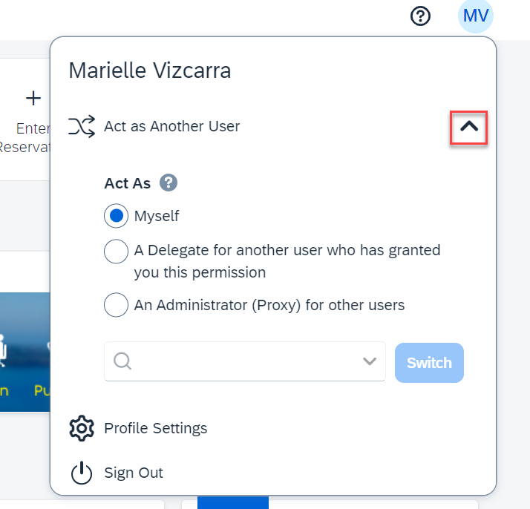This screenshot has width=530, height=509.
Task: Focus the user search input field
Action: point(245,361)
